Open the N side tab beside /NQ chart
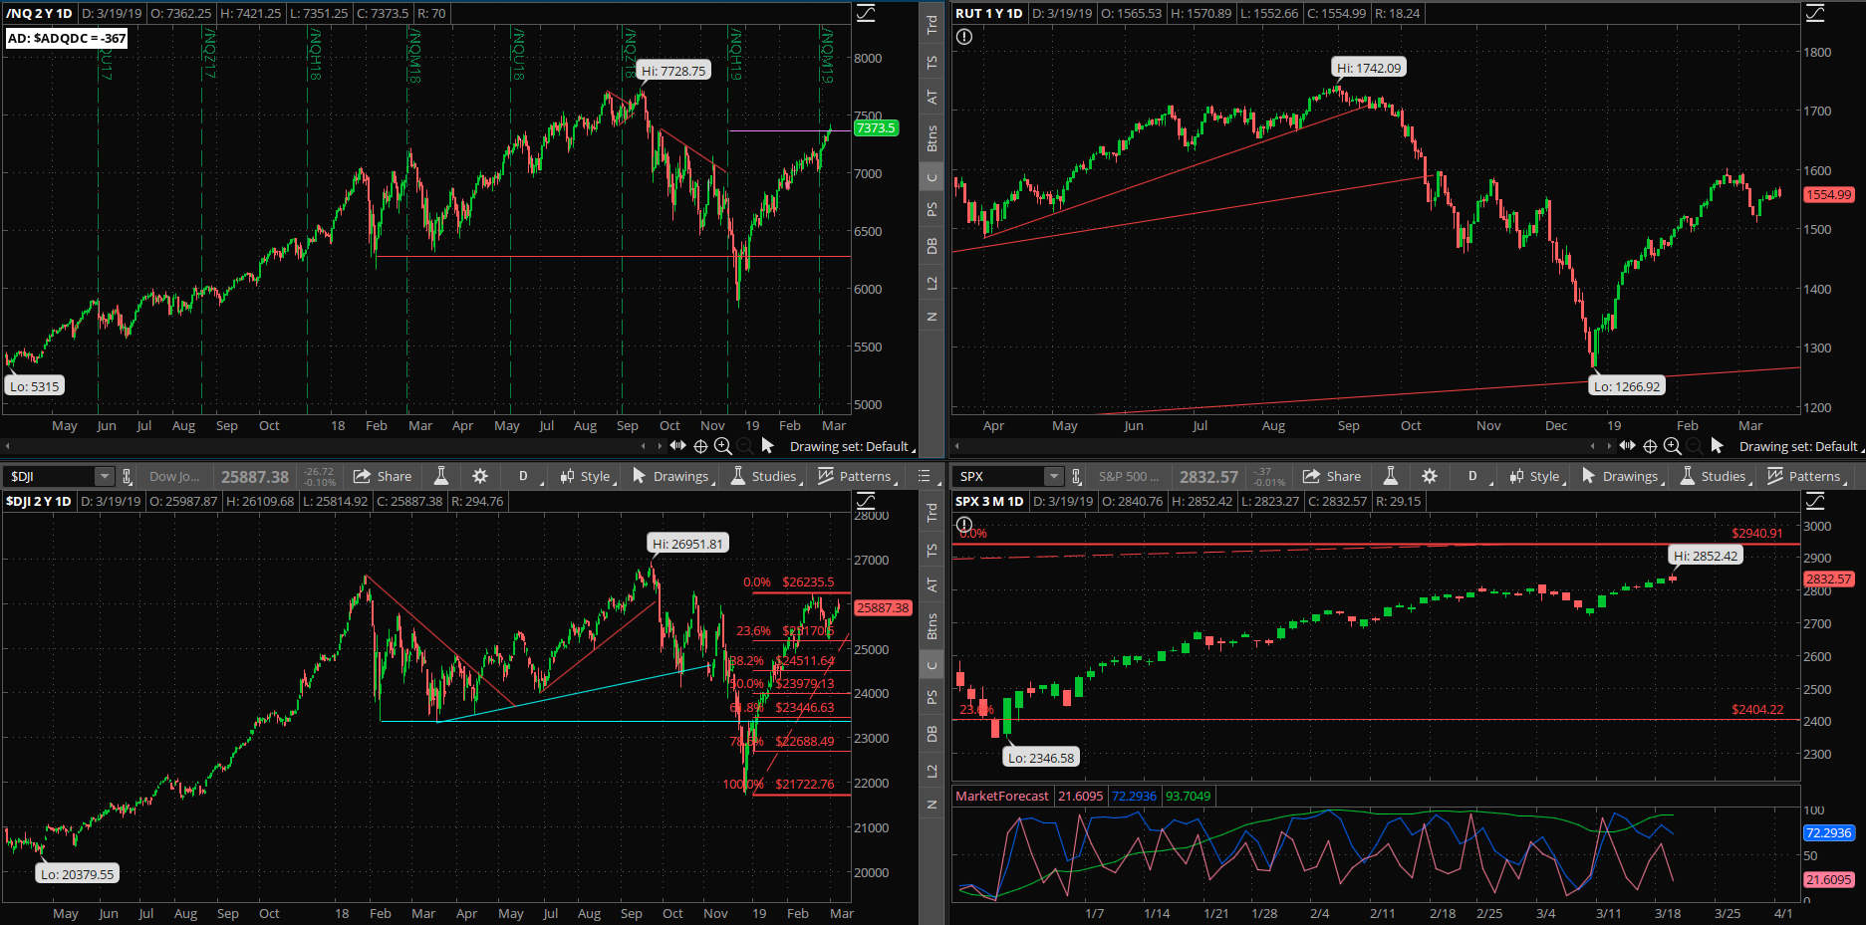This screenshot has height=925, width=1866. [932, 317]
